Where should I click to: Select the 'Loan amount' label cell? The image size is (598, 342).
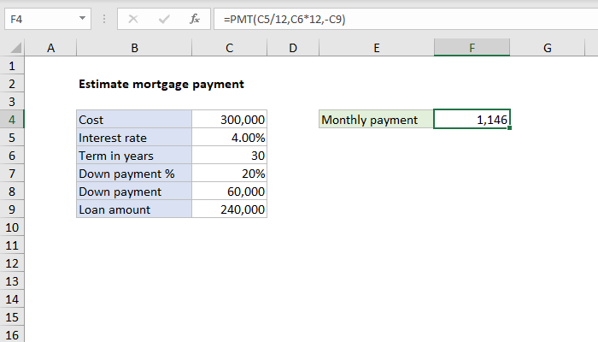point(134,209)
